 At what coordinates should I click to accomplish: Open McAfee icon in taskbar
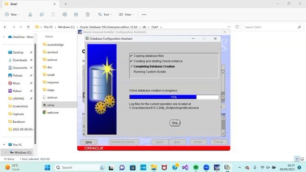click(x=164, y=167)
